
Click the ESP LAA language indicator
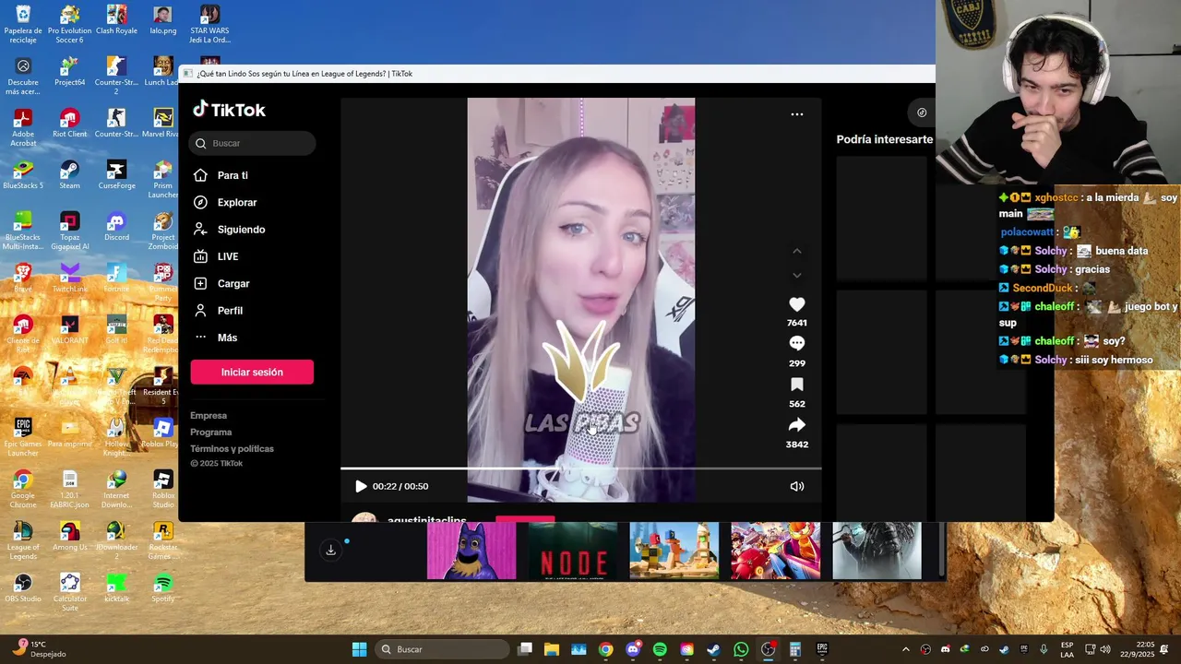[x=1067, y=649]
